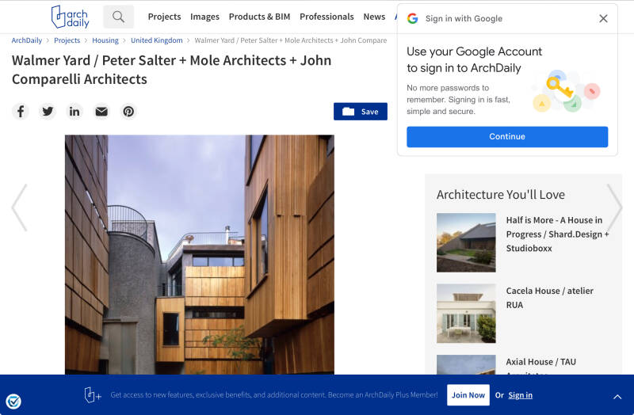Open the Professionals menu
This screenshot has width=634, height=415.
point(327,17)
